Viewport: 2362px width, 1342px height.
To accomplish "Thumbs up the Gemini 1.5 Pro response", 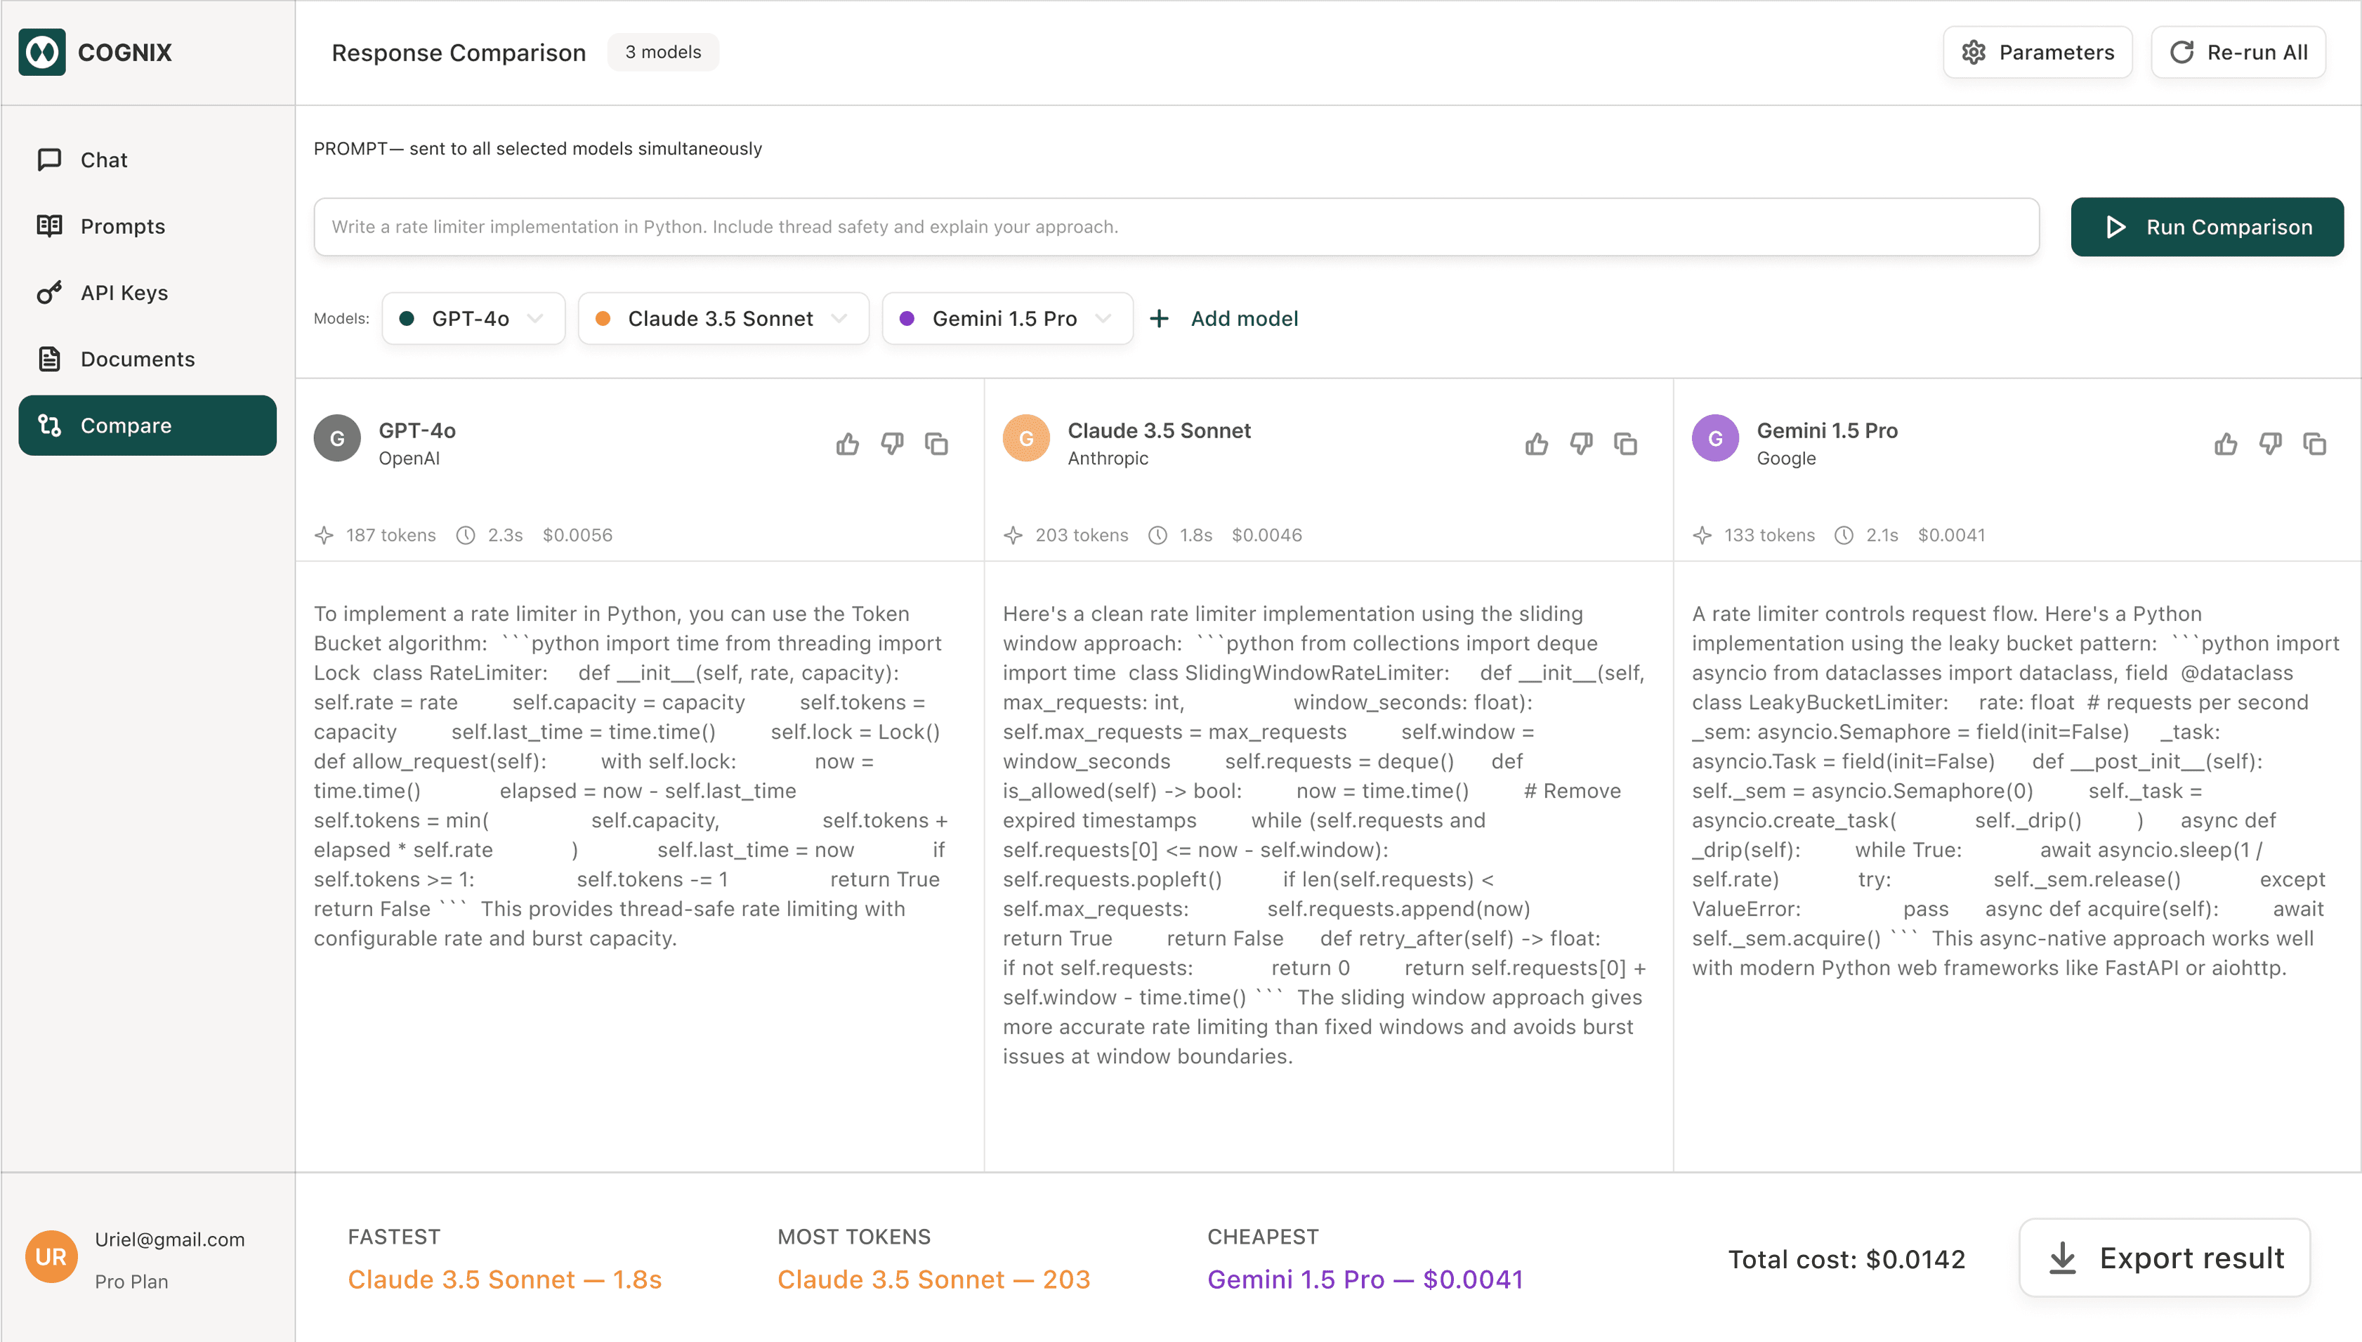I will (x=2224, y=445).
